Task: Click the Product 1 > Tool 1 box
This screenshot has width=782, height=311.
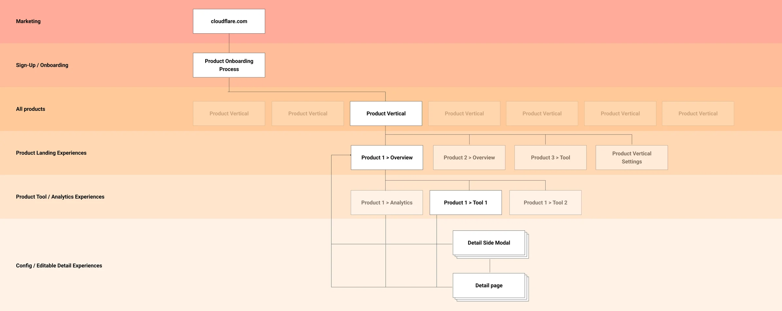Action: 465,202
